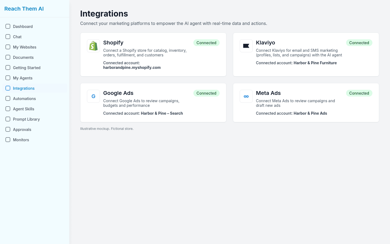This screenshot has height=244, width=390.
Task: Click the icon beside Approvals
Action: [8, 129]
